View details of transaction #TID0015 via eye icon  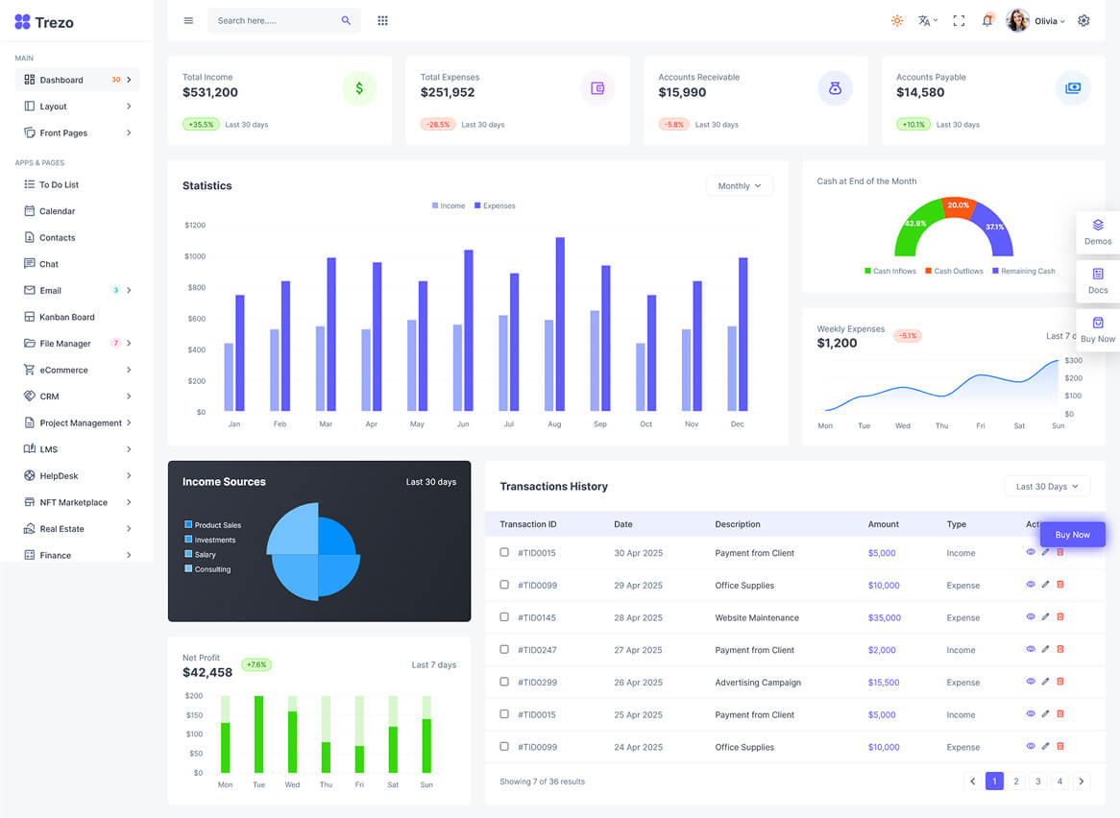pos(1030,552)
